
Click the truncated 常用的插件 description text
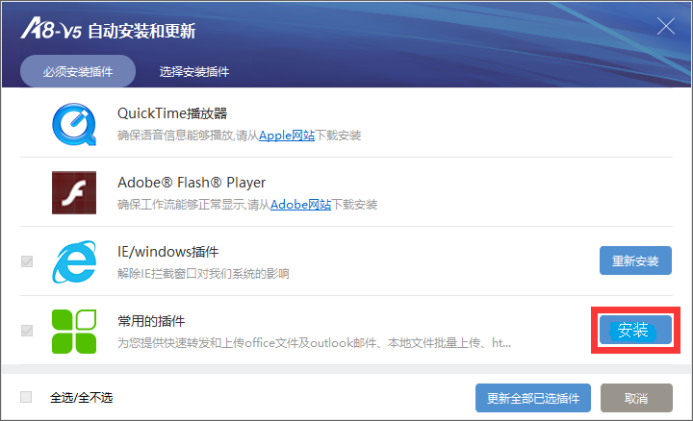click(314, 342)
